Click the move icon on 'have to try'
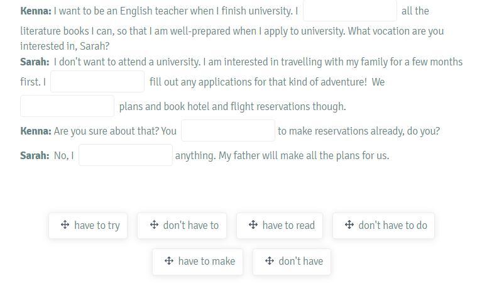 click(x=65, y=225)
